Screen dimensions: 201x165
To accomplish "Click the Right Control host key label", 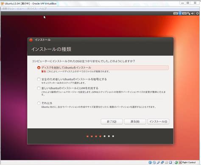I will 189,162.
